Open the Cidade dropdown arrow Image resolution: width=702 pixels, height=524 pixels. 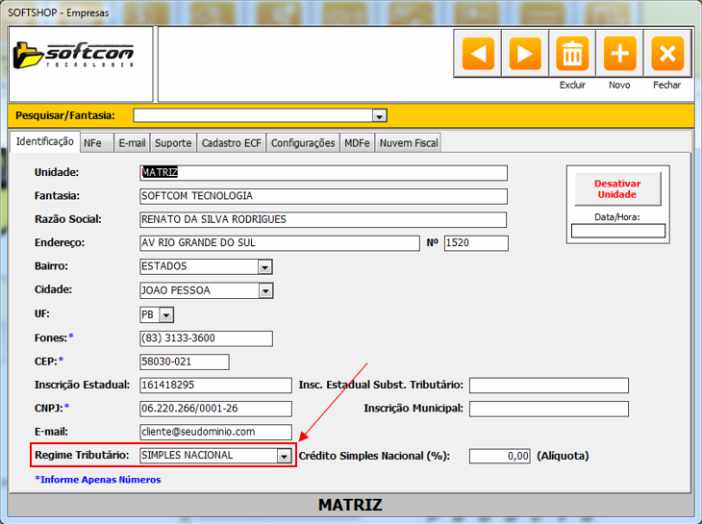265,290
